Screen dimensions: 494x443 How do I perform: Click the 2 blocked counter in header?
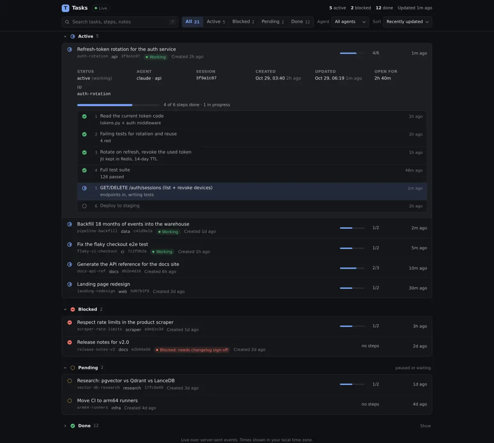click(x=361, y=8)
